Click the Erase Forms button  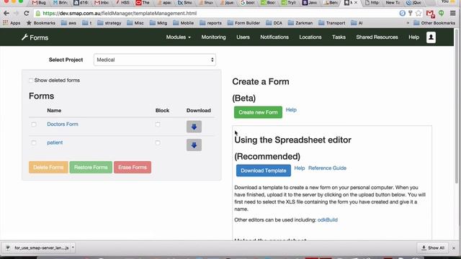[x=133, y=167]
